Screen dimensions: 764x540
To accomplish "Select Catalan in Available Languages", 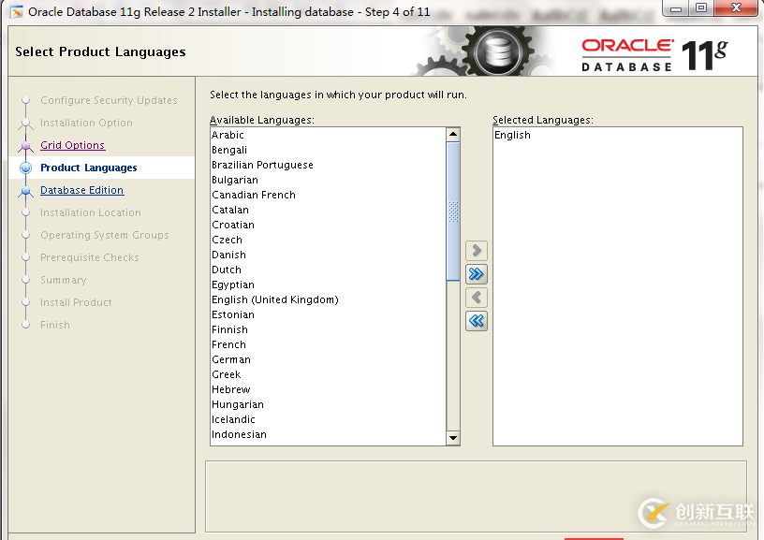I will 328,210.
